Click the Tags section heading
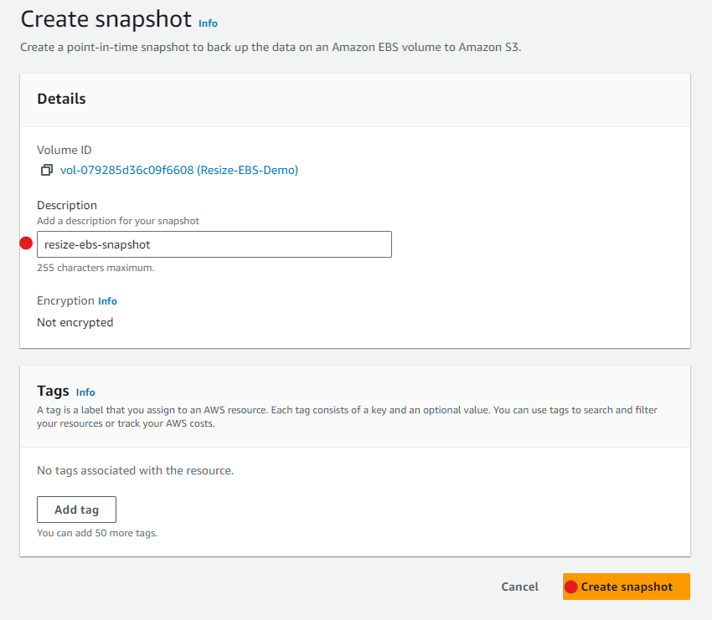Image resolution: width=712 pixels, height=620 pixels. pos(53,391)
